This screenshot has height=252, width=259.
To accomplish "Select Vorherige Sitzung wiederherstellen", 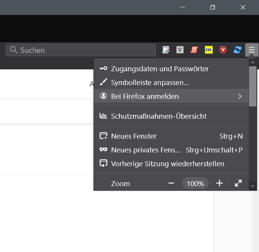I will click(167, 164).
